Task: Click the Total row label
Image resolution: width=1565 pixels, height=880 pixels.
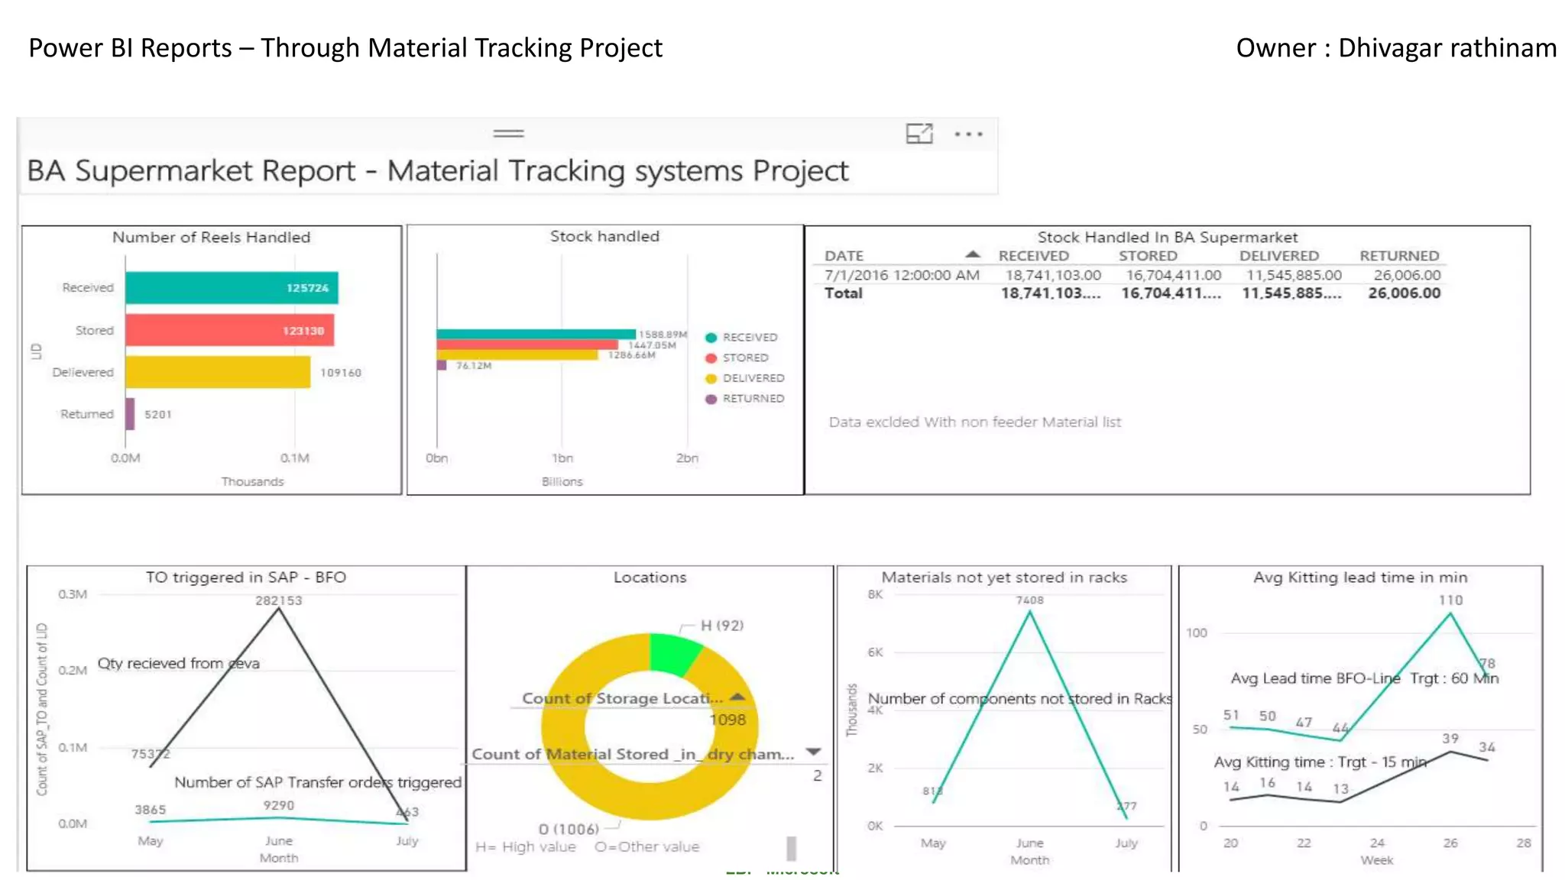Action: [843, 293]
